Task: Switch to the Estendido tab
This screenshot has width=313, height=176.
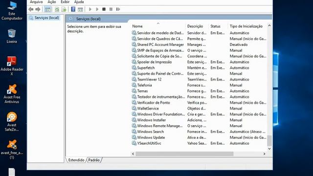Action: pos(76,160)
